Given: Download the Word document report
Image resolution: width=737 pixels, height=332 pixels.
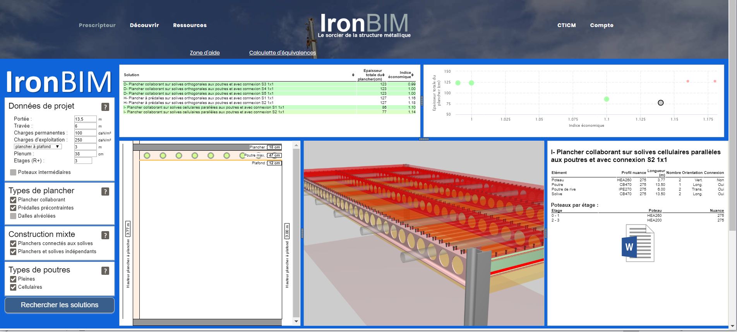Looking at the screenshot, I should pos(638,243).
